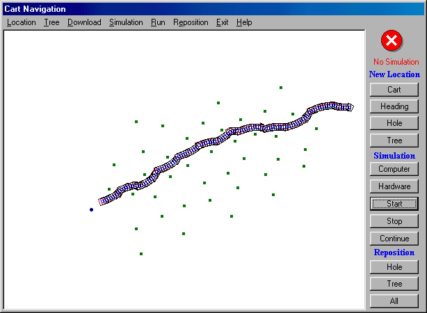The width and height of the screenshot is (427, 313).
Task: Click the cart at the path's right end
Action: coord(350,107)
